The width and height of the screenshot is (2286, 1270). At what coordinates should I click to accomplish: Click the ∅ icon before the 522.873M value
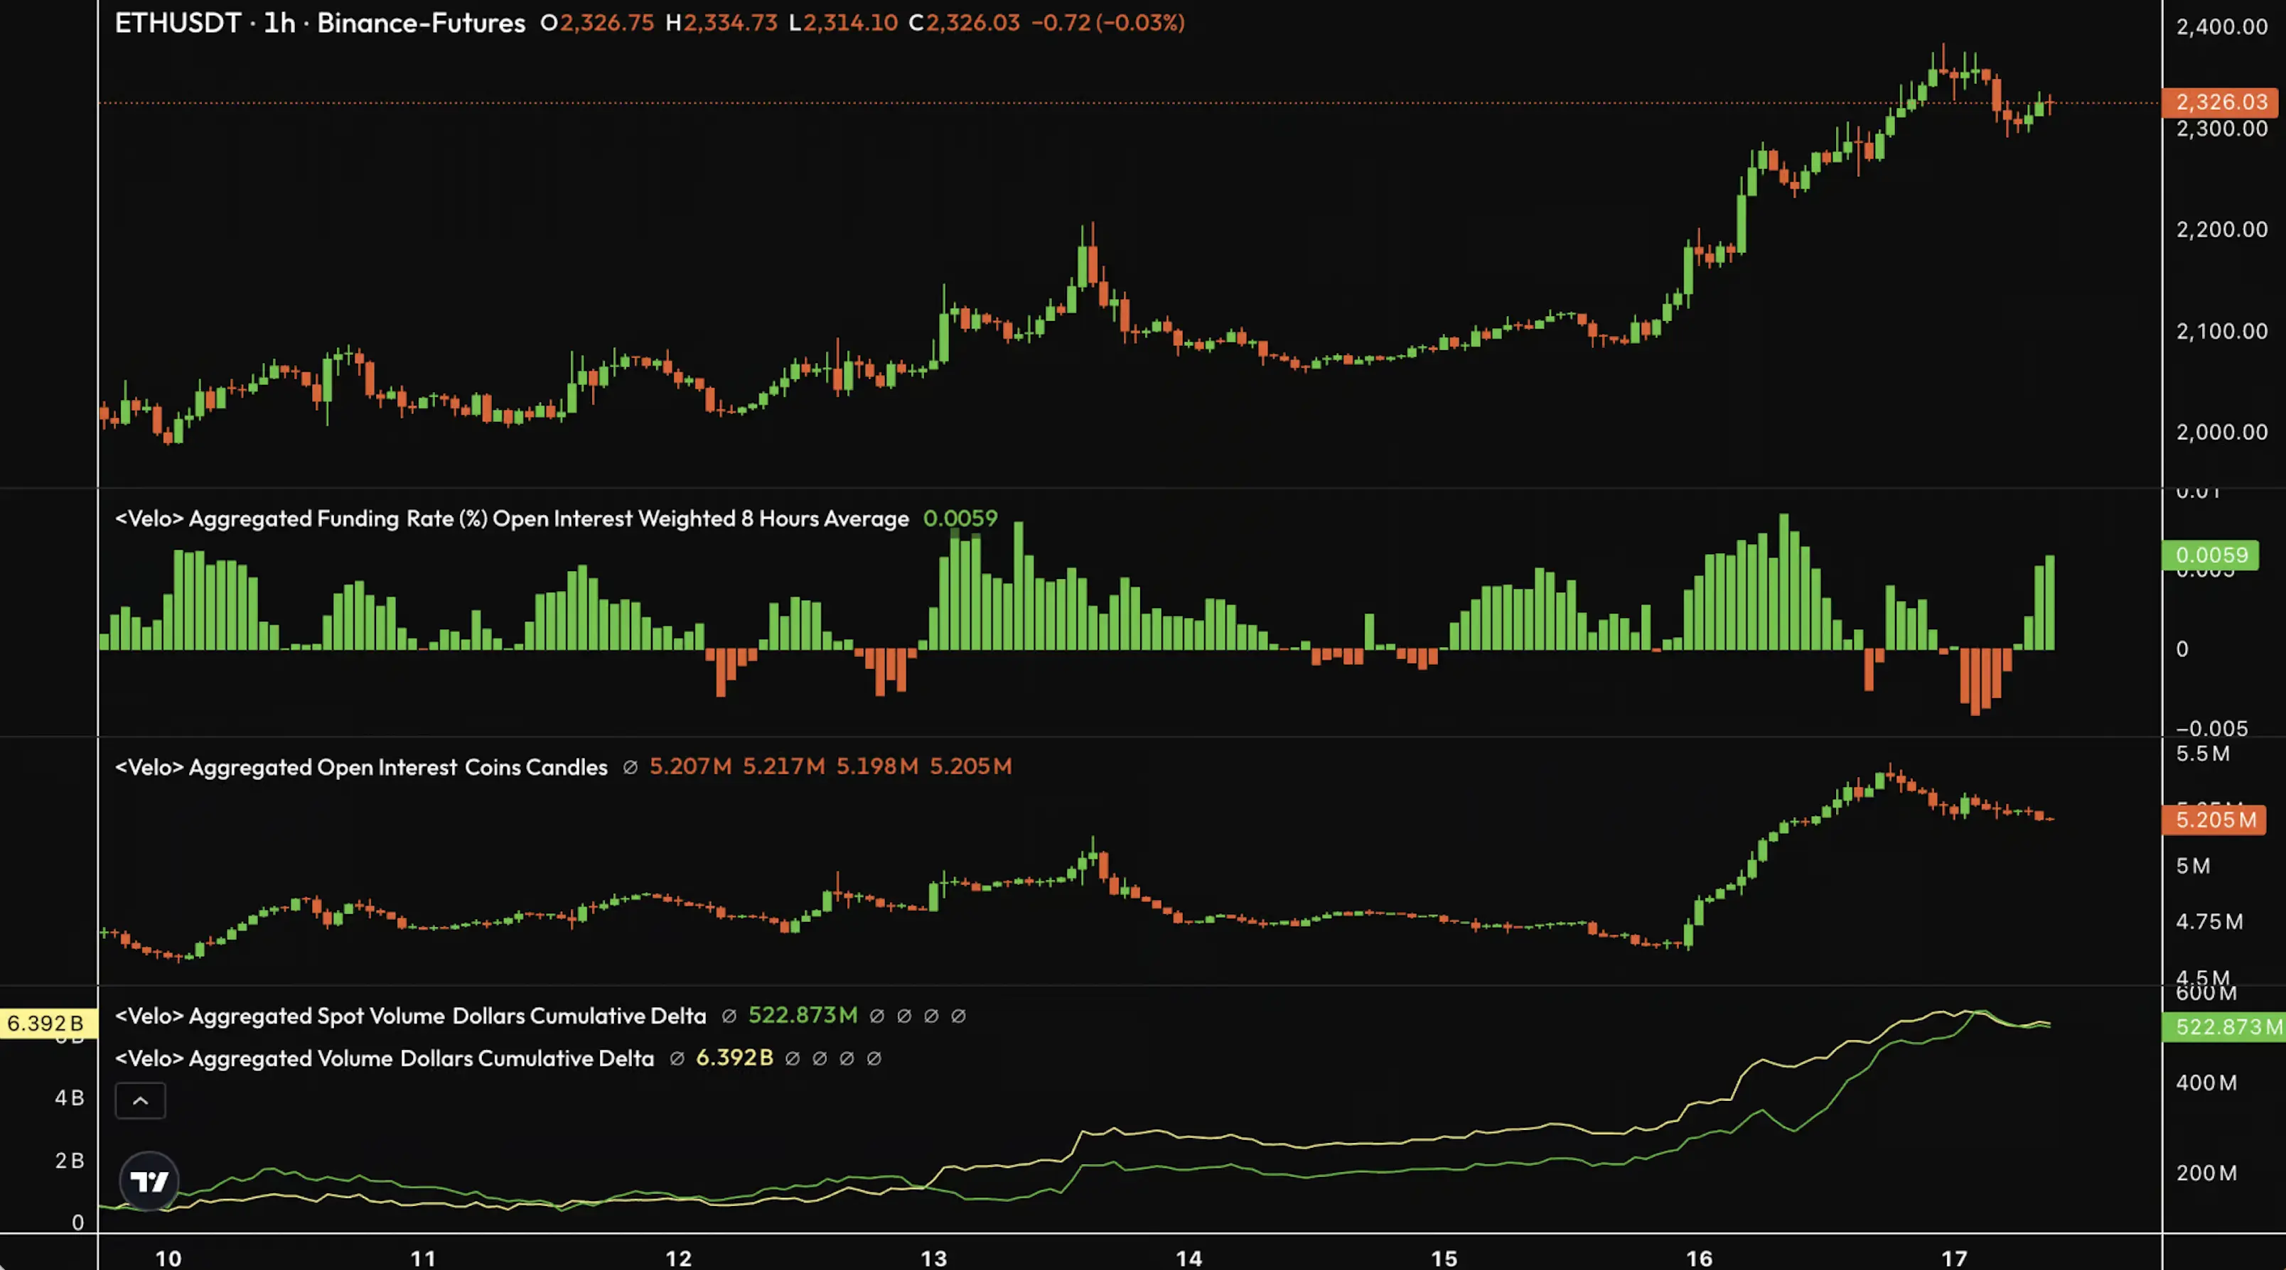(x=729, y=1016)
